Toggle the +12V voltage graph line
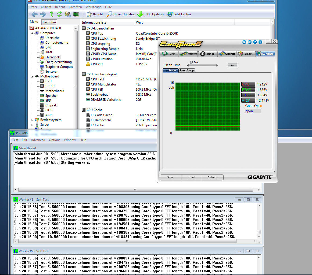Screen dimensions: 312x275 coord(248,101)
